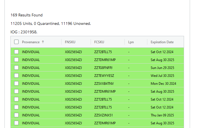Select checkbox for row ZZSVZJNX51
This screenshot has width=208, height=128.
16,115
